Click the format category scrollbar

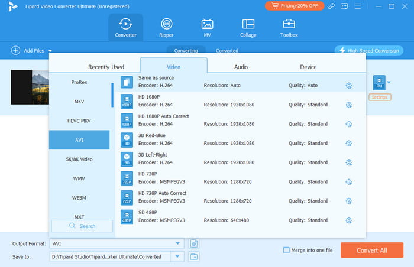(x=112, y=95)
